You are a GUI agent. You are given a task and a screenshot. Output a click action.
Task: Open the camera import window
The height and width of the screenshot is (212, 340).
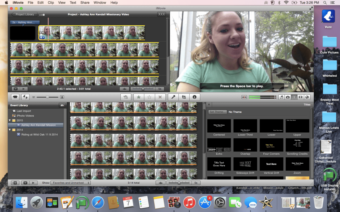[x=15, y=97]
